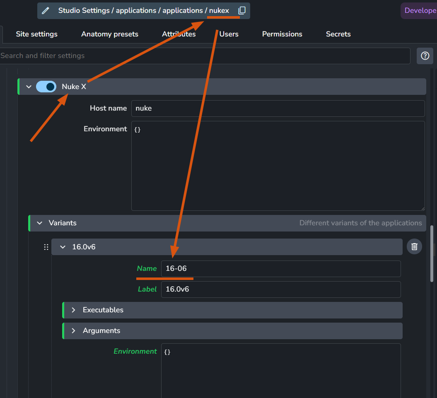Screen dimensions: 437x398
Task: Click the vertical scrollbar thumb on right
Action: (432, 253)
